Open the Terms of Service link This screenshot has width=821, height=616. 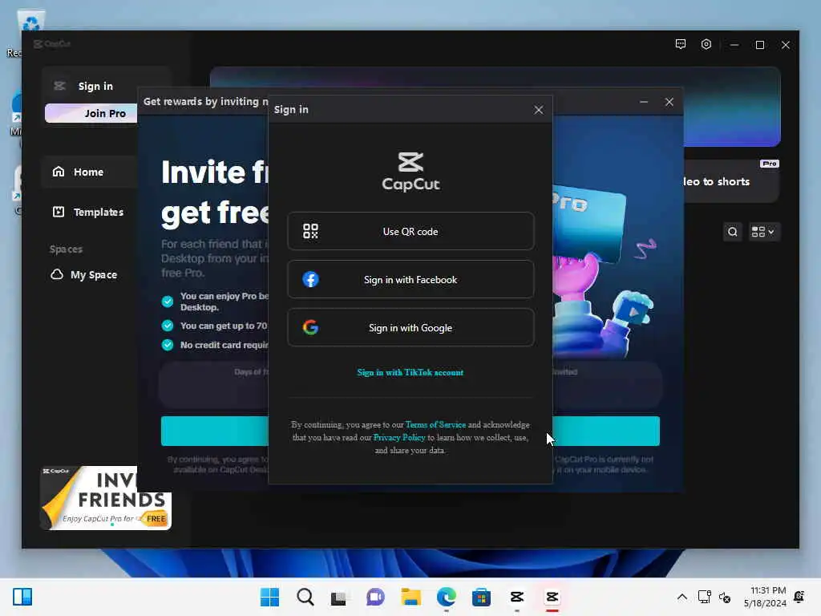[x=435, y=425]
